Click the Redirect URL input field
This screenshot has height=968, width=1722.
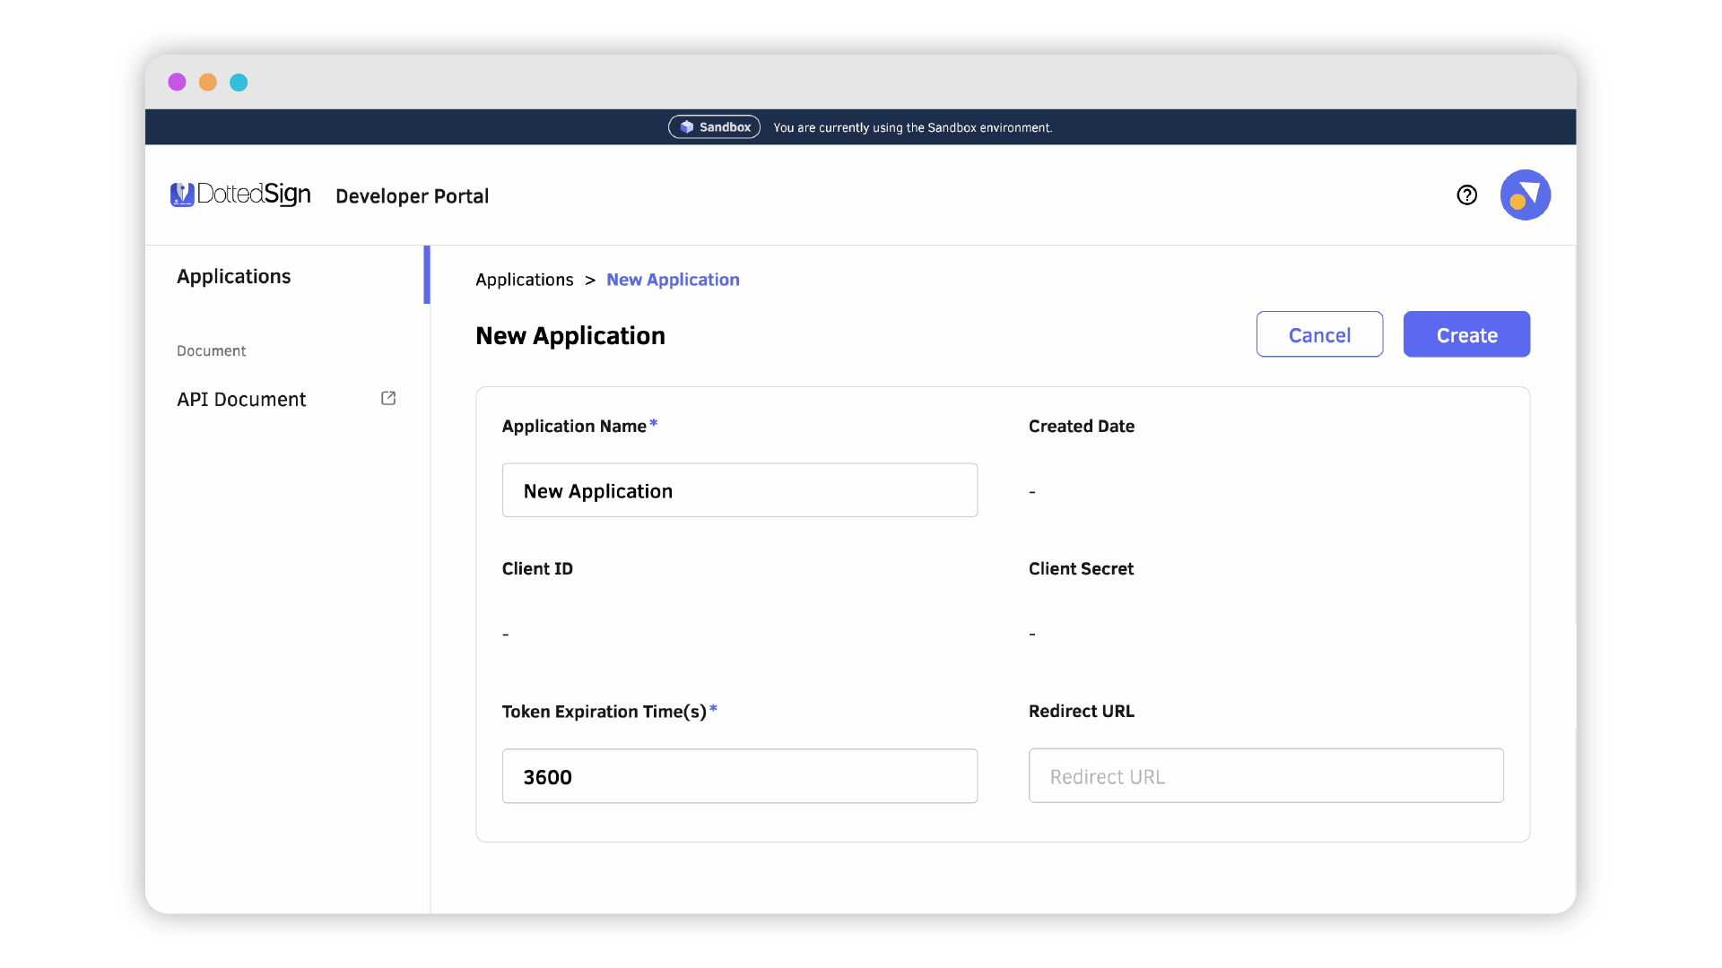[1265, 775]
